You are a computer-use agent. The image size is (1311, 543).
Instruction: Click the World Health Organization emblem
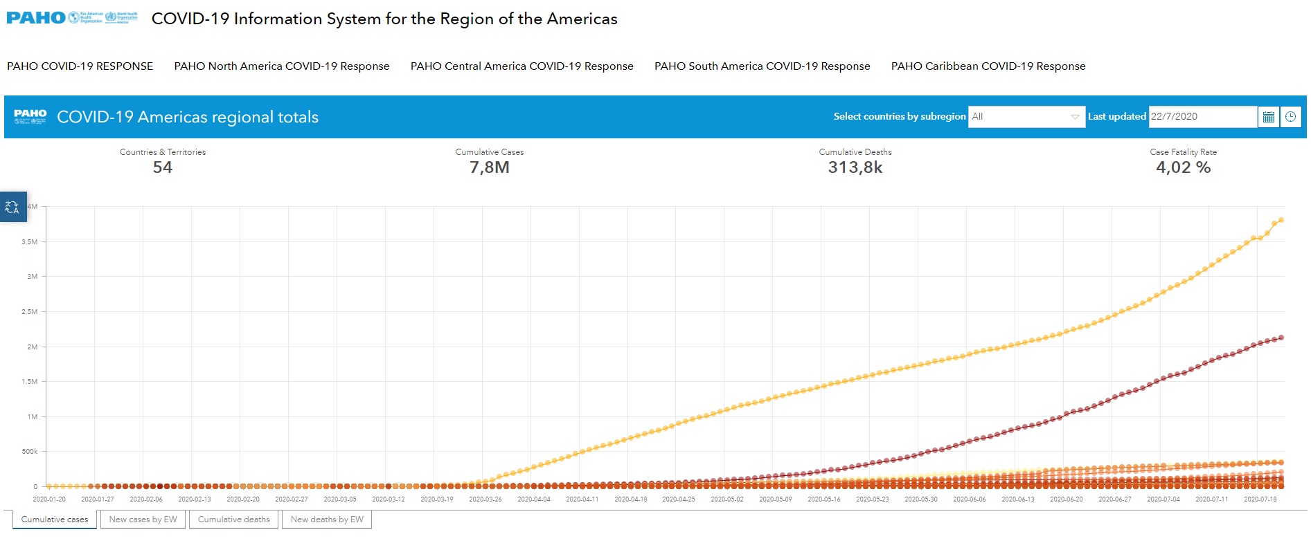coord(111,17)
